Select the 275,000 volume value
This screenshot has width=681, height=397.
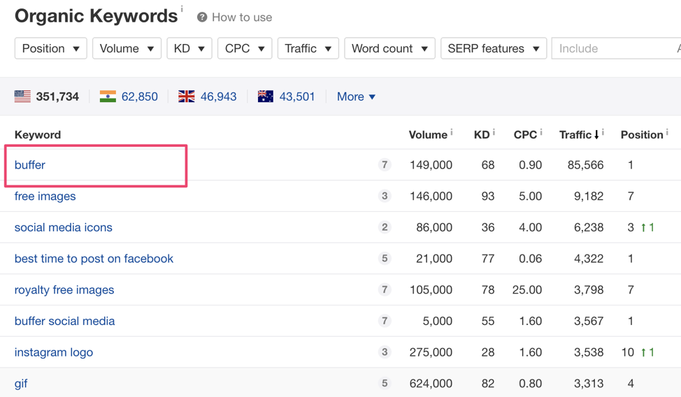[431, 352]
